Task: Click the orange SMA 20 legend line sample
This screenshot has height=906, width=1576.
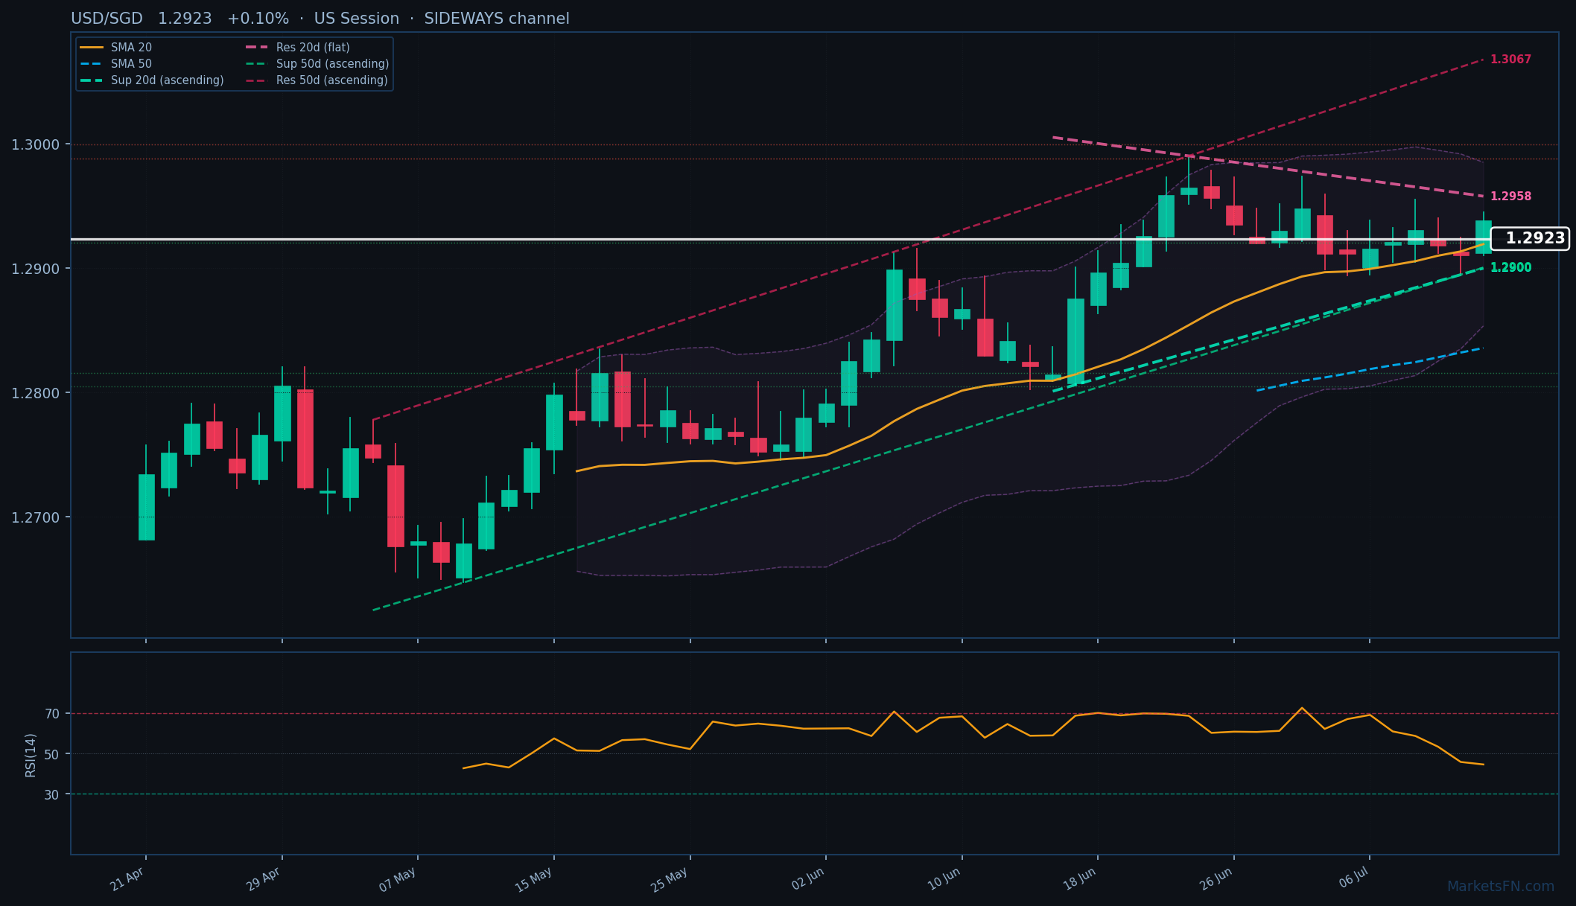Action: (92, 48)
